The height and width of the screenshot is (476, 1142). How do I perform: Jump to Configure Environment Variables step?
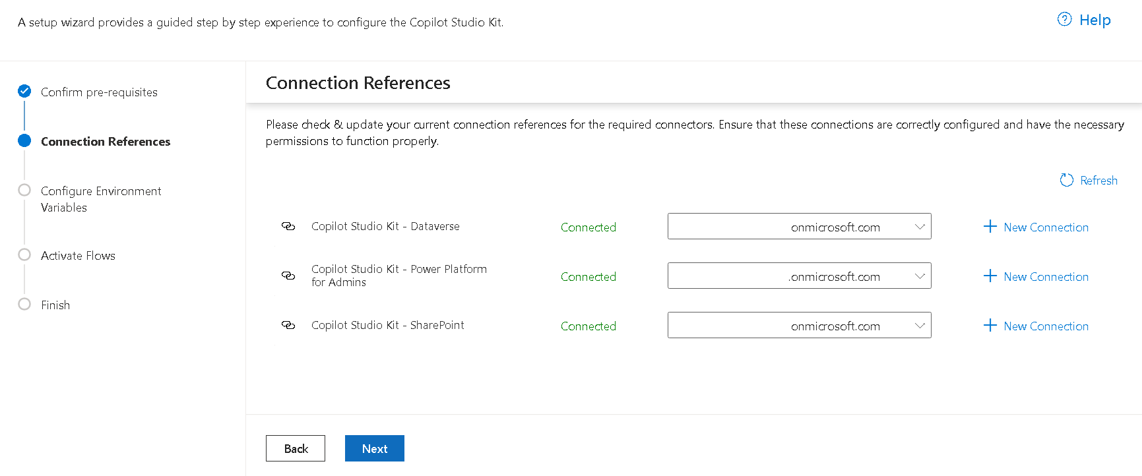click(x=101, y=199)
